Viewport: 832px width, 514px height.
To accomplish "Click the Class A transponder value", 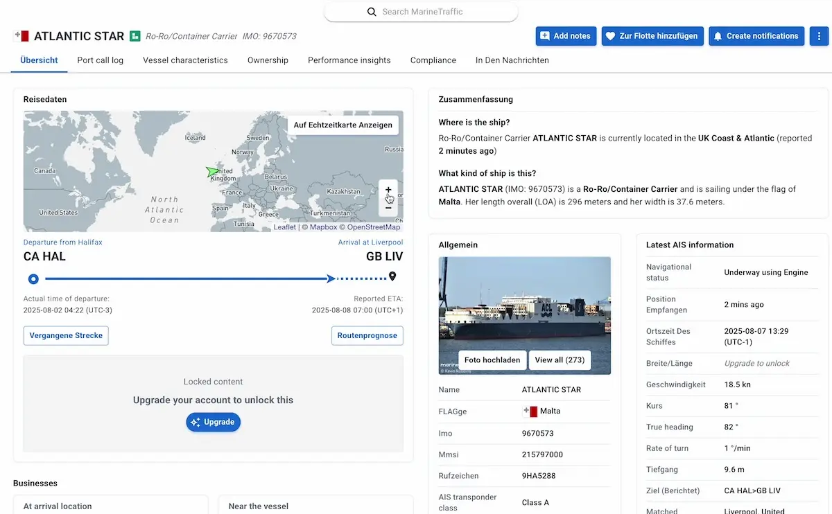I will tap(536, 502).
